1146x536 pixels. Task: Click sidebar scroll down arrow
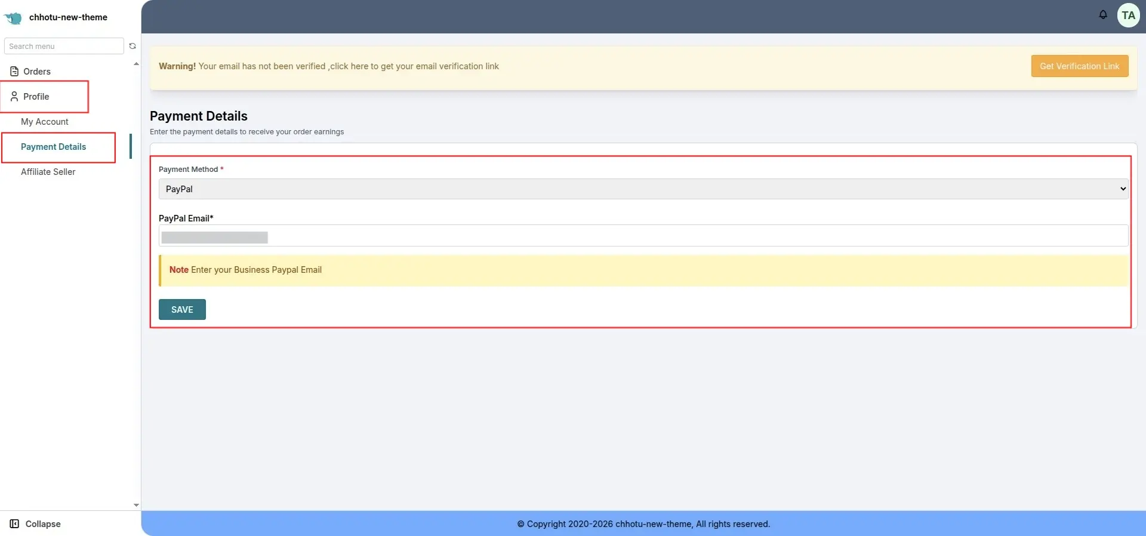[x=136, y=505]
